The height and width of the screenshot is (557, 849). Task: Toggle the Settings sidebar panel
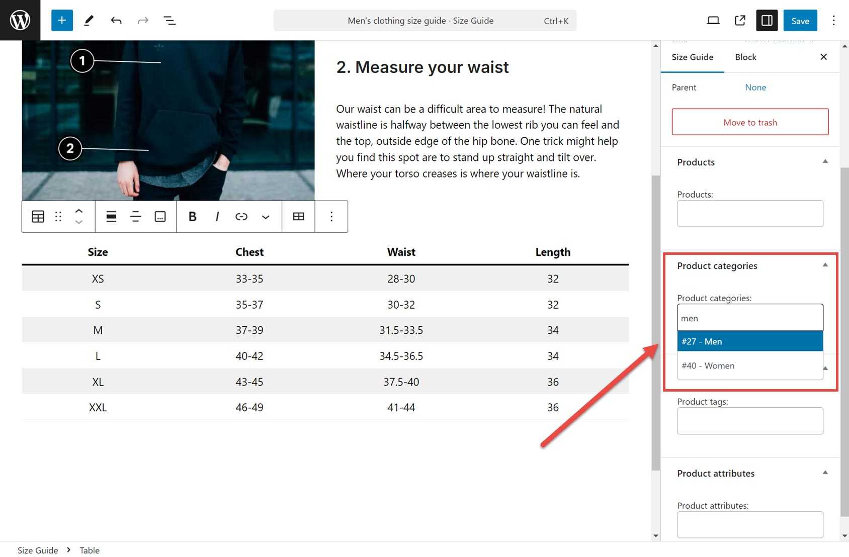[767, 20]
